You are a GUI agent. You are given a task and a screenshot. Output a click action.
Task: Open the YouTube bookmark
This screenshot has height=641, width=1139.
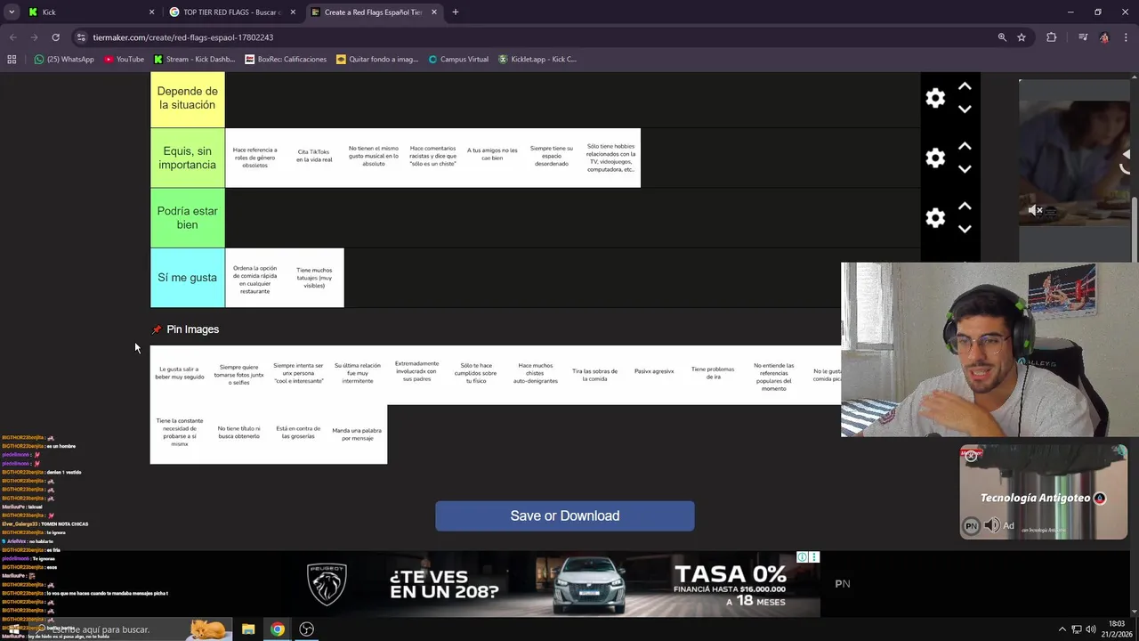point(124,60)
